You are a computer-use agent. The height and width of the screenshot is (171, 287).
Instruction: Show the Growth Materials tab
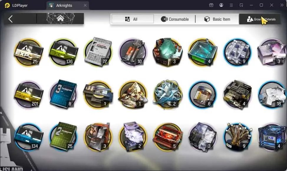tap(260, 19)
